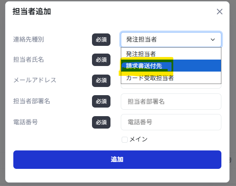
Task: Click the 必須 badge beside 担当者部署名
Action: [x=101, y=101]
